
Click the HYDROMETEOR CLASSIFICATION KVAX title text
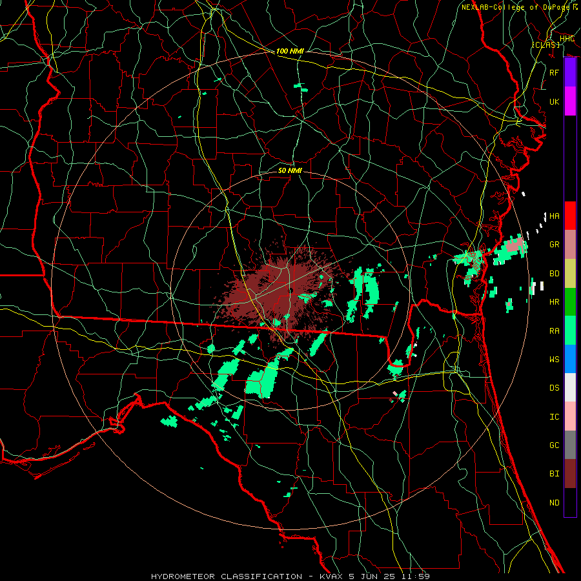click(x=290, y=576)
